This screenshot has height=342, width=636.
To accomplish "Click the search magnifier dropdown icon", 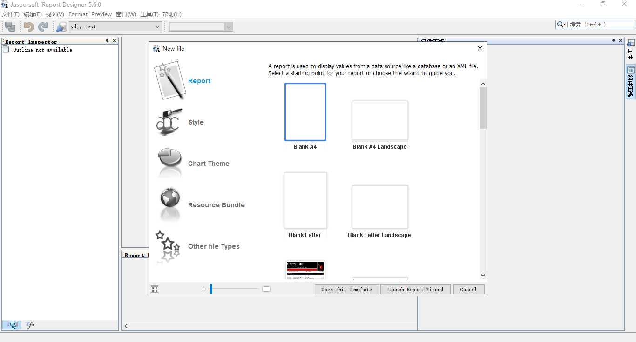I will point(562,25).
